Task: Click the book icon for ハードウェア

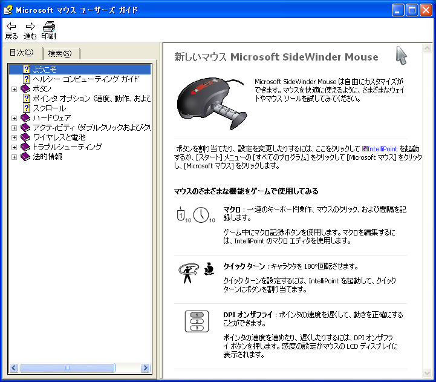Action: (25, 118)
